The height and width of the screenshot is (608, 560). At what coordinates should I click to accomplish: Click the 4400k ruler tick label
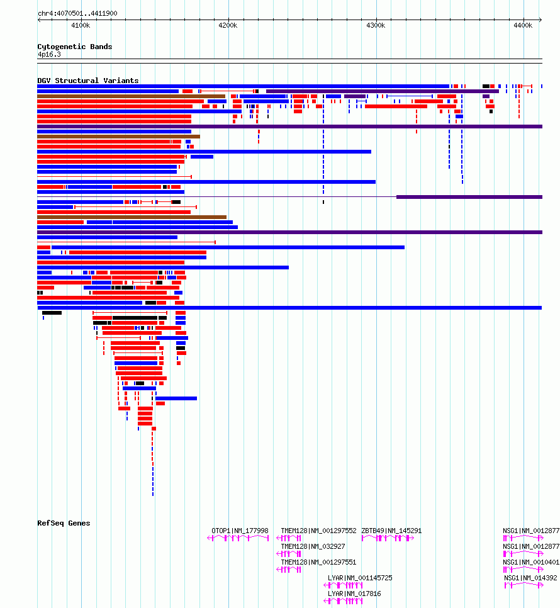point(523,25)
